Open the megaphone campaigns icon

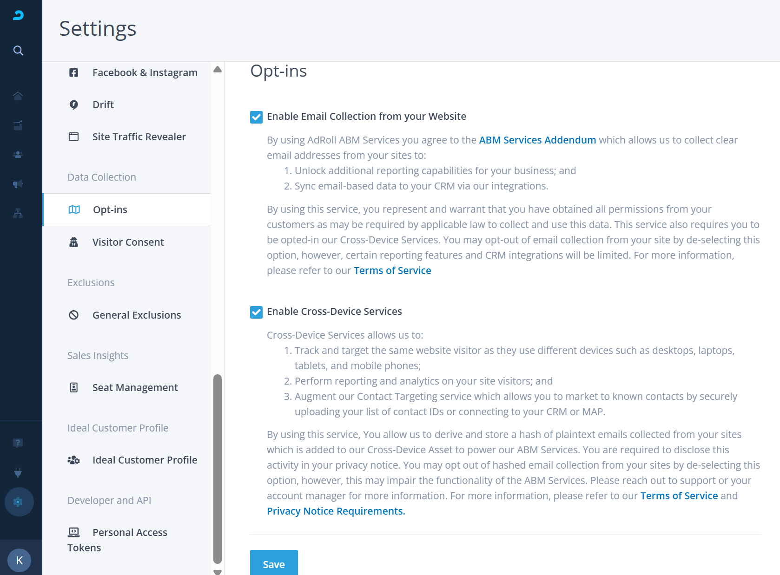(18, 184)
